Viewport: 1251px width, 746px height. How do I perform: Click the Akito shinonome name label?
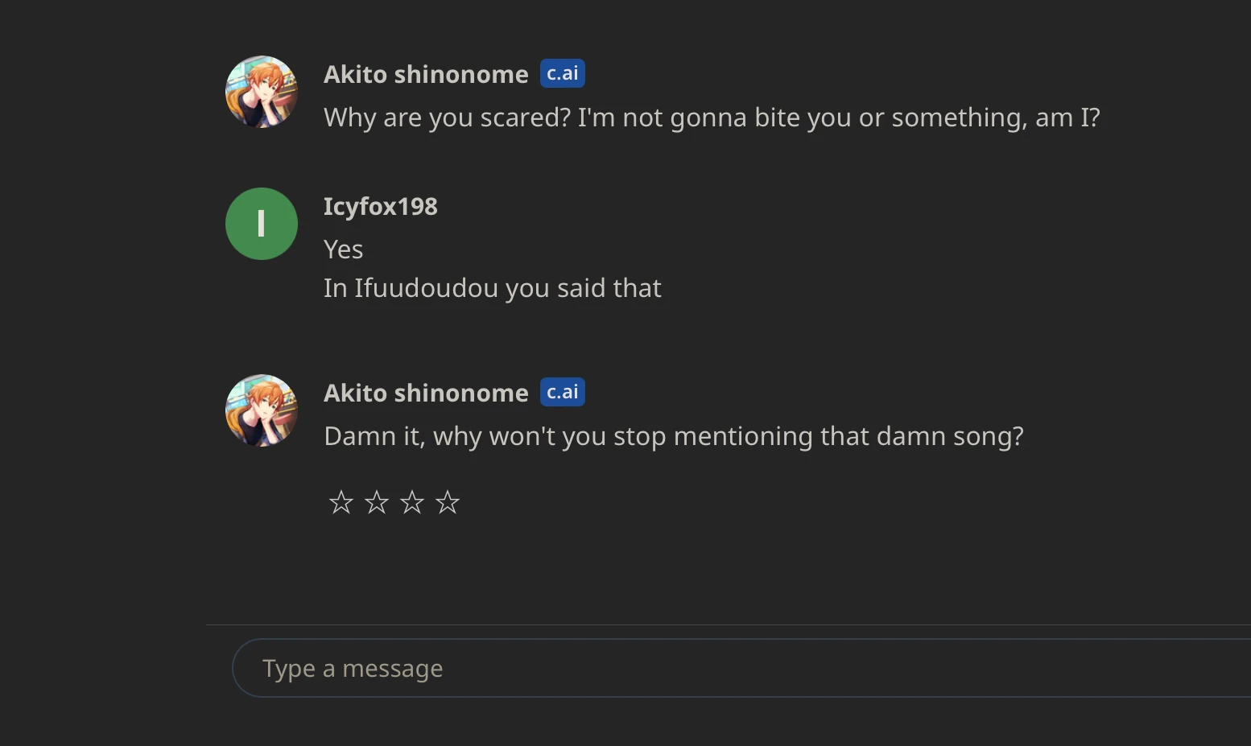point(425,392)
